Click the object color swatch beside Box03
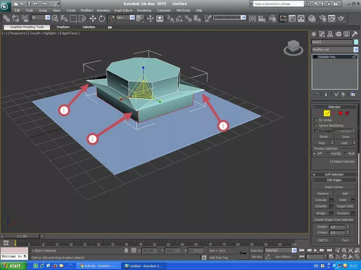This screenshot has width=361, height=270. coord(355,42)
